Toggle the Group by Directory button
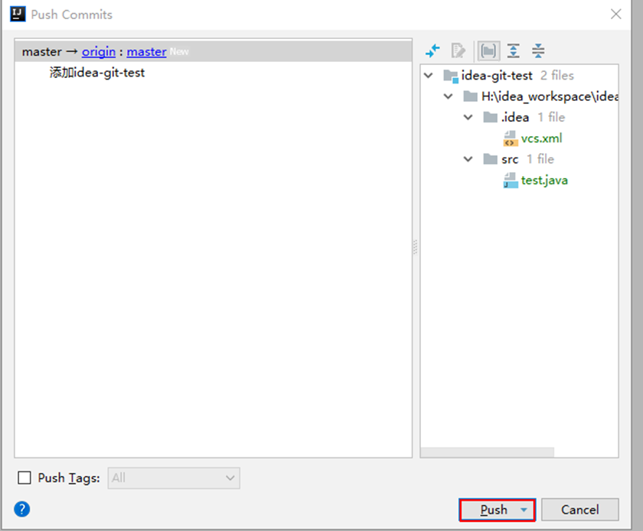 tap(488, 50)
